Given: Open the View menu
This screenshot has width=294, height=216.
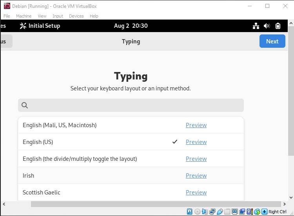Looking at the screenshot, I should [42, 16].
